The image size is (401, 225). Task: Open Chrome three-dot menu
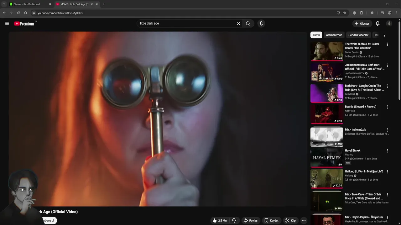(x=397, y=13)
